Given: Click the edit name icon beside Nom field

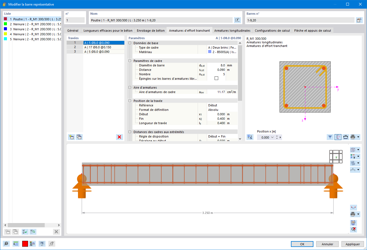Looking at the screenshot, I should tap(237, 20).
